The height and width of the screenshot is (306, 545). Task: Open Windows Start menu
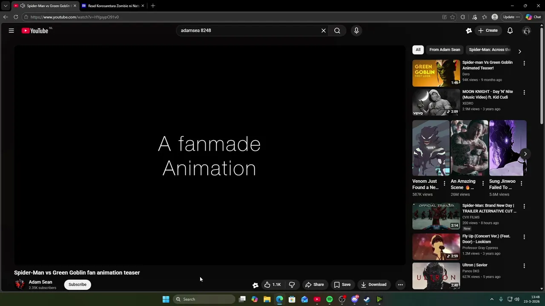pos(166,299)
